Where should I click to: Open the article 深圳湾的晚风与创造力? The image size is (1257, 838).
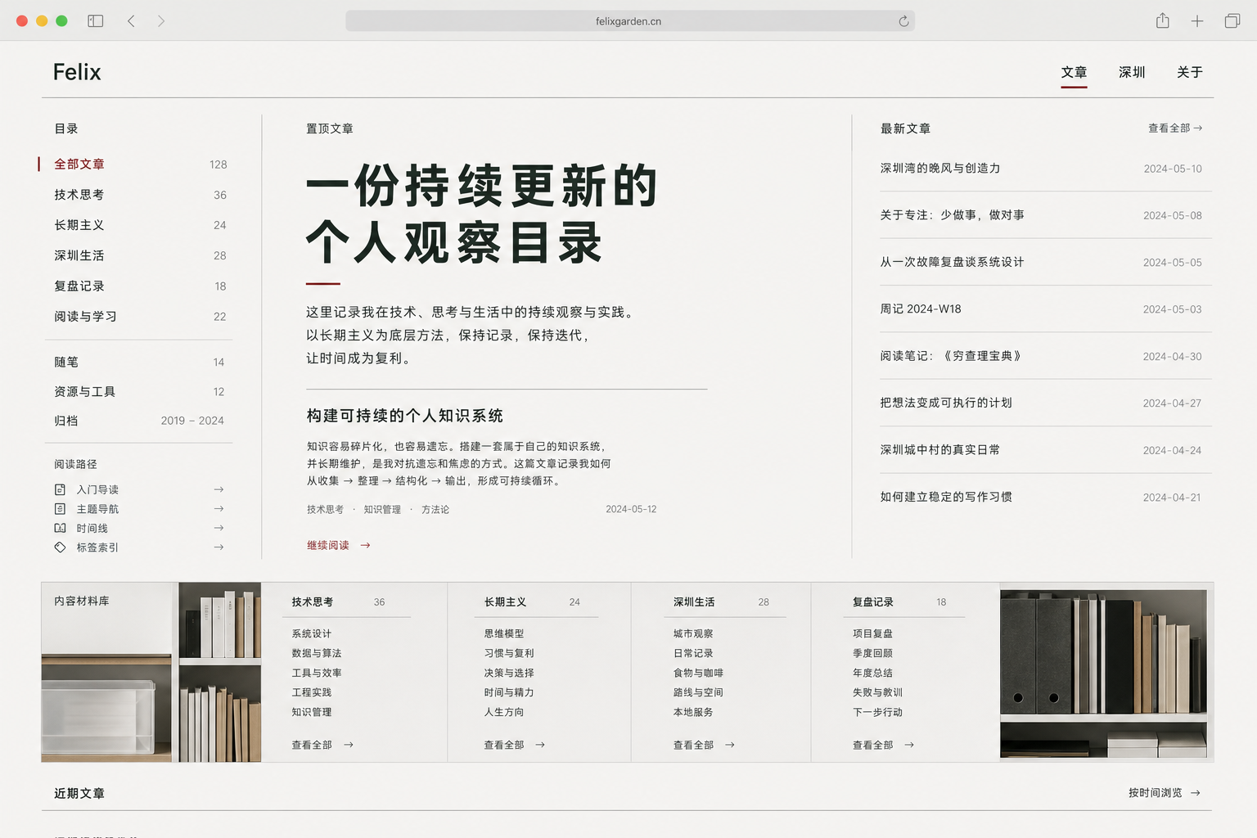[x=940, y=168]
